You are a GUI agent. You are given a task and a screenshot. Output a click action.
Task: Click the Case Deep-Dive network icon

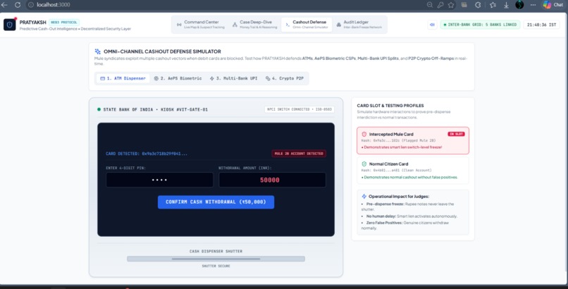pos(235,25)
